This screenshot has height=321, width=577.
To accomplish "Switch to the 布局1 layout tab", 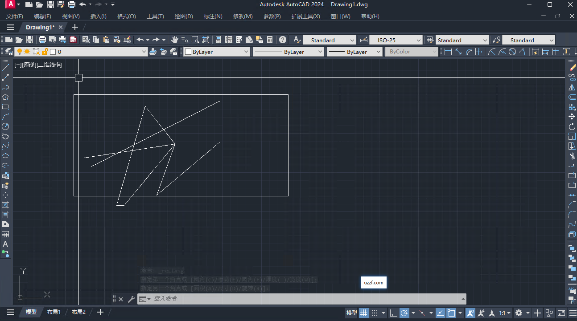I will click(x=54, y=312).
